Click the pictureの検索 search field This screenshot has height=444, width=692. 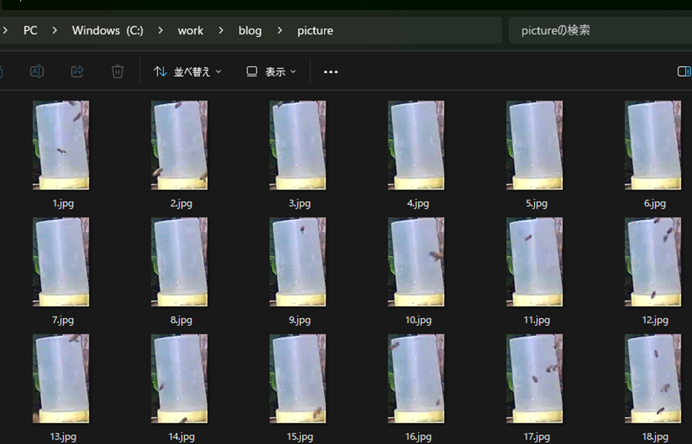600,30
